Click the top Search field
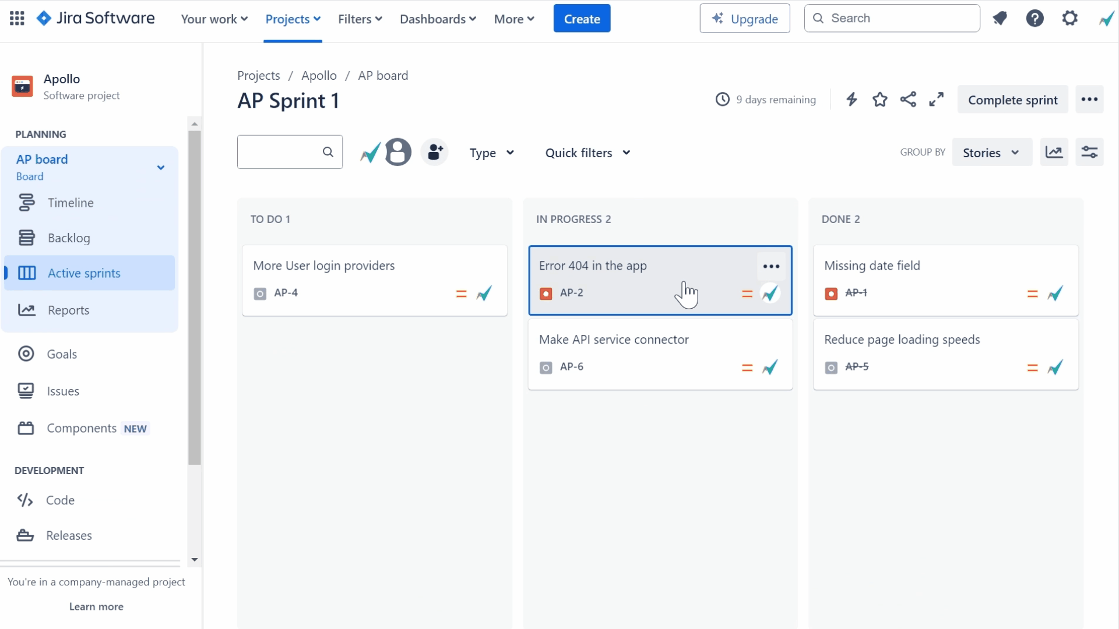The width and height of the screenshot is (1119, 629). [x=892, y=19]
